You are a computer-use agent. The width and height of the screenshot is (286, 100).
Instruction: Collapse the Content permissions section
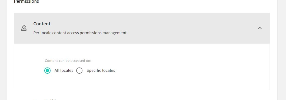(260, 28)
